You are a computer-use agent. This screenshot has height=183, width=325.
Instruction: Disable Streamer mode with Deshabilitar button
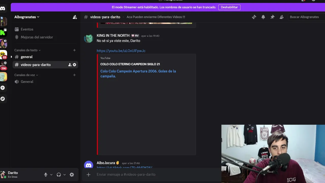pos(229,7)
